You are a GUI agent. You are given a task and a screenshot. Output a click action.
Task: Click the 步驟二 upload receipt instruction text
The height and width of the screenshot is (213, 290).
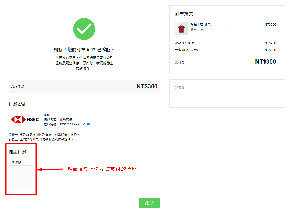point(41,139)
